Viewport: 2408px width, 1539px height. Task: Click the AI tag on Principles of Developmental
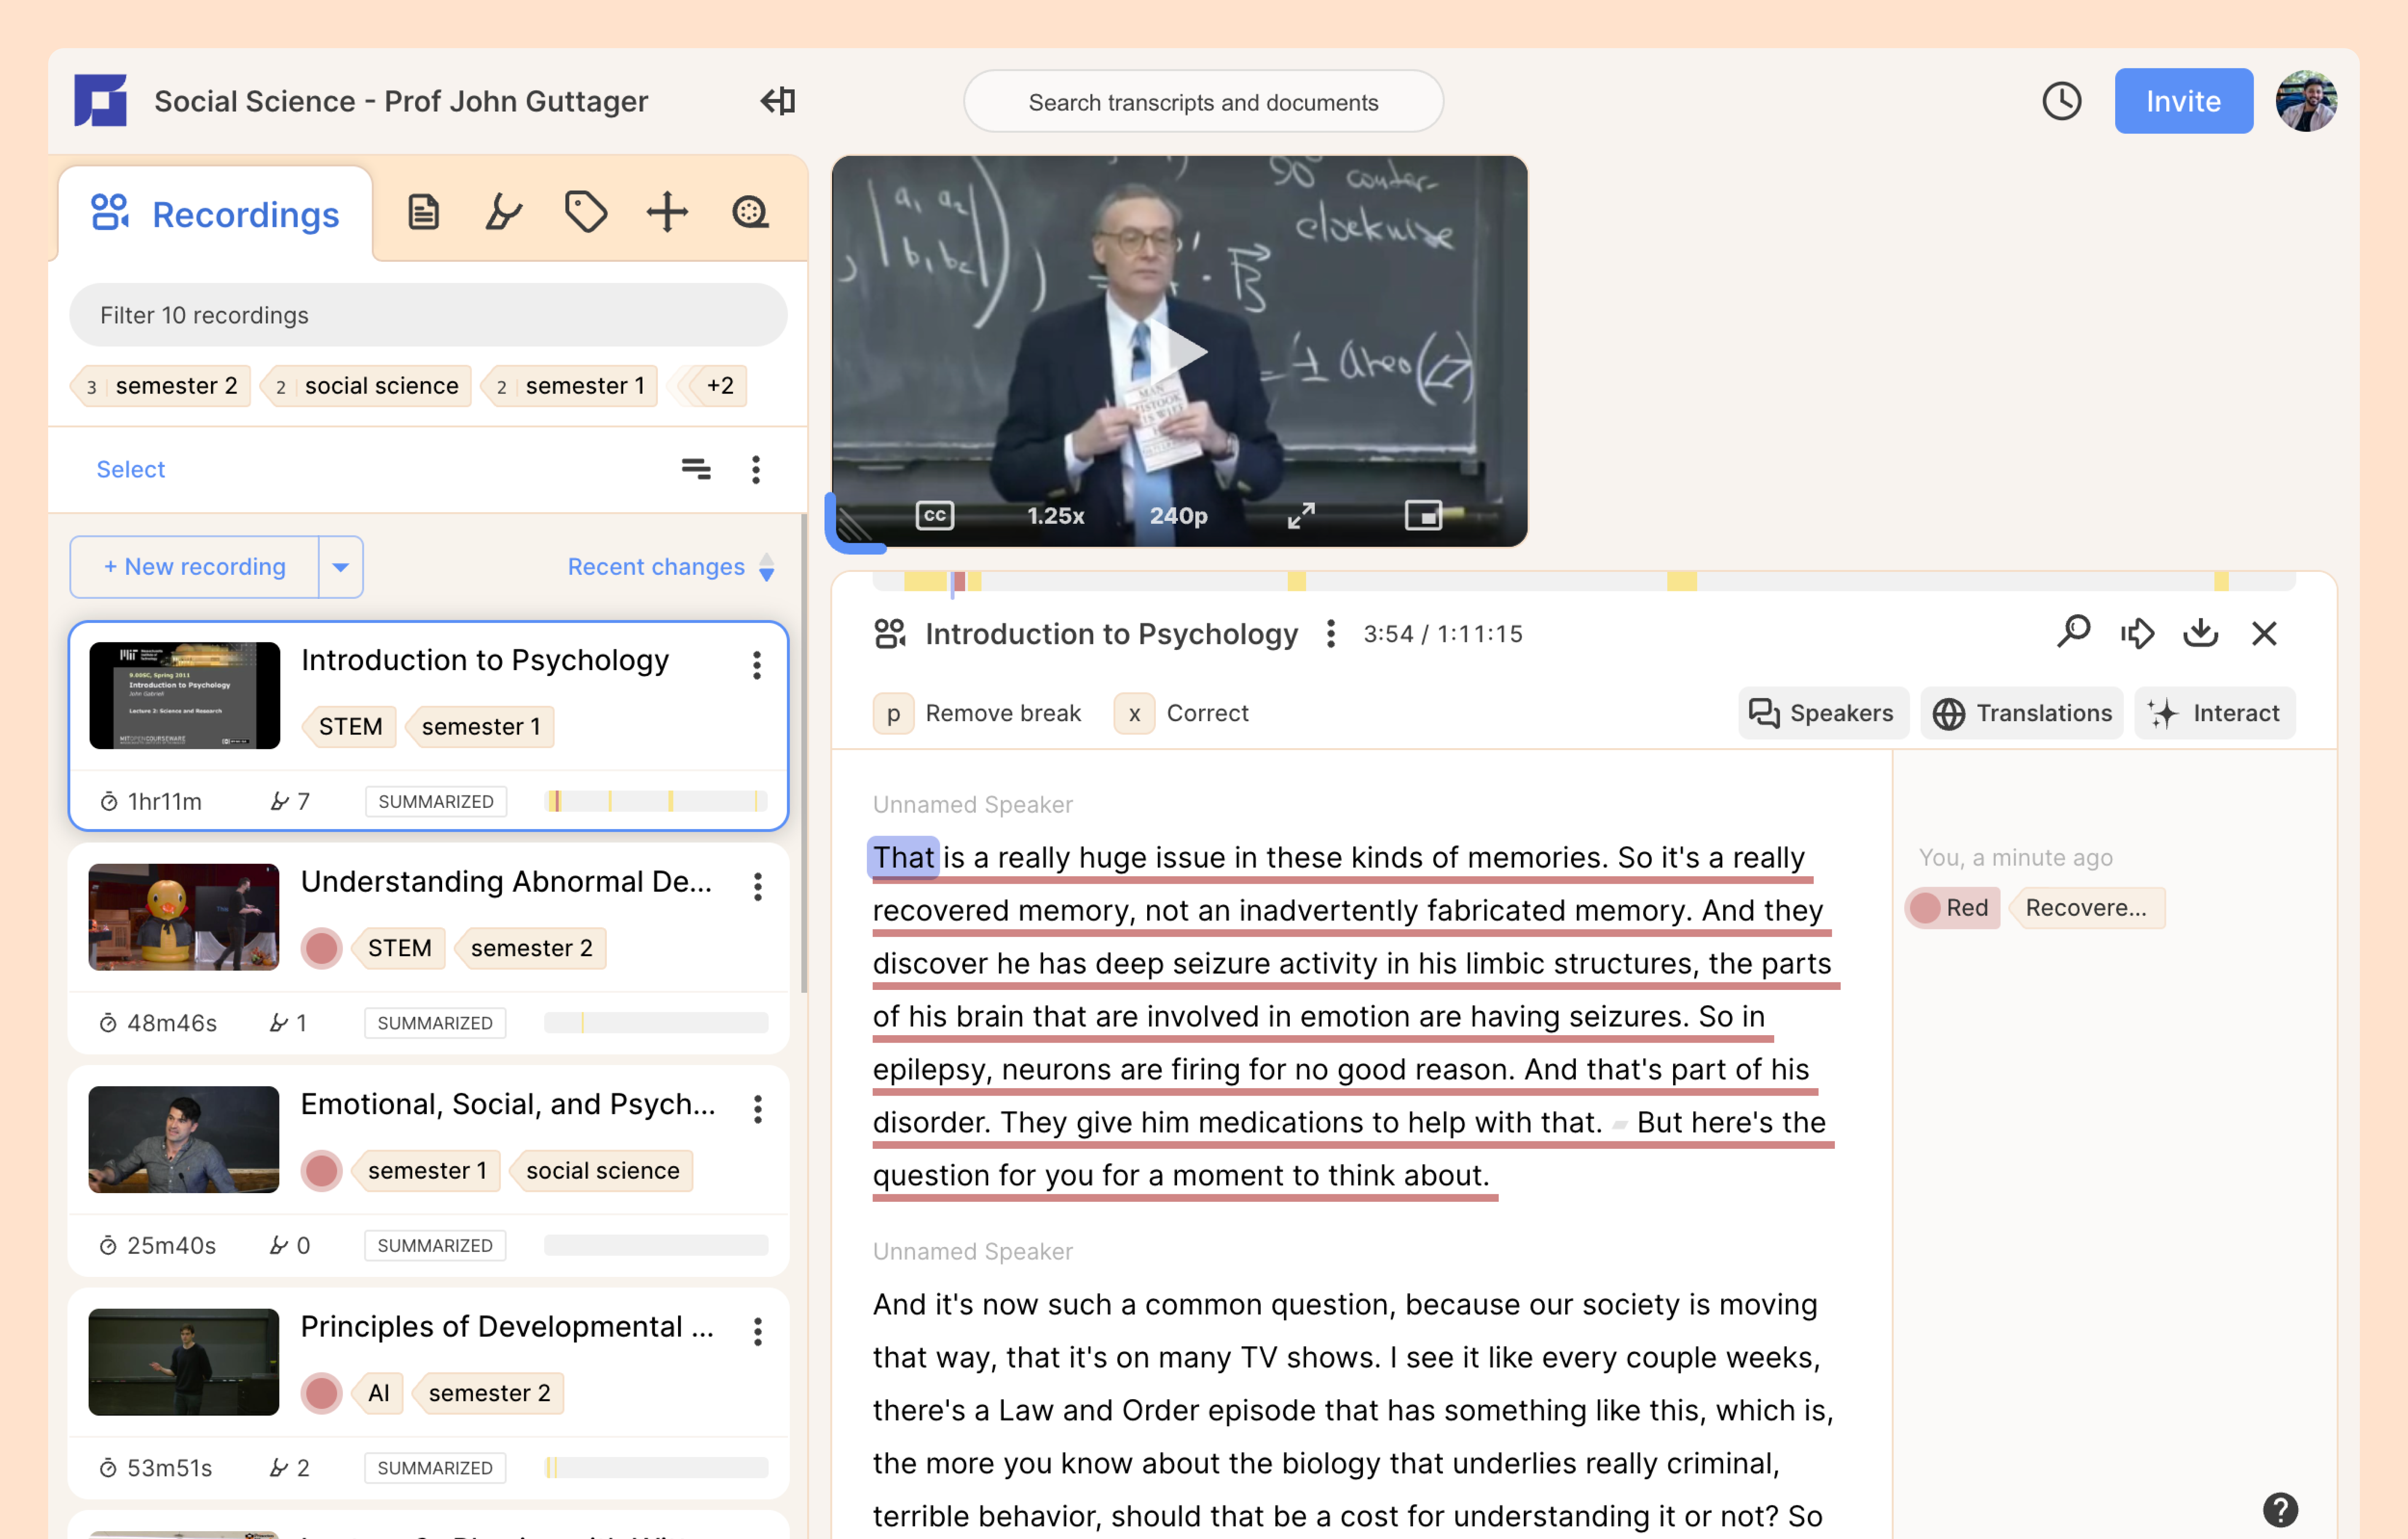tap(378, 1394)
